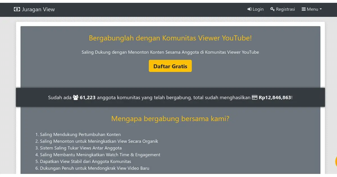Open the yellow floating widget at bottom right
Image resolution: width=337 pixels, height=177 pixels.
point(336,162)
